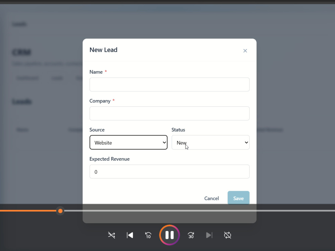Screen dimensions: 335x251
Task: Seek along the gray progress track
Action: coord(200,211)
